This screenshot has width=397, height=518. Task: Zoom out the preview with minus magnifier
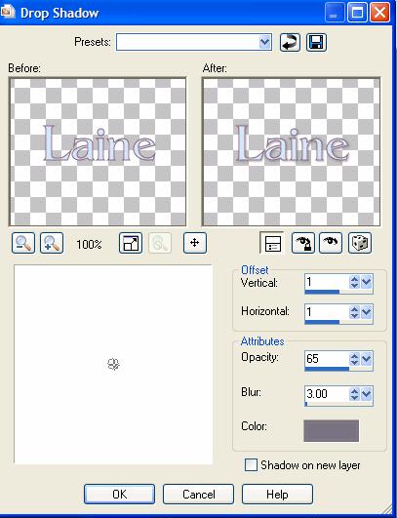click(x=23, y=243)
